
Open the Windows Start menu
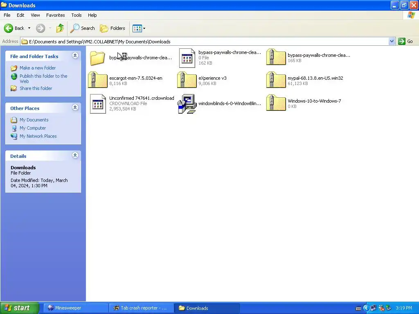pos(20,308)
